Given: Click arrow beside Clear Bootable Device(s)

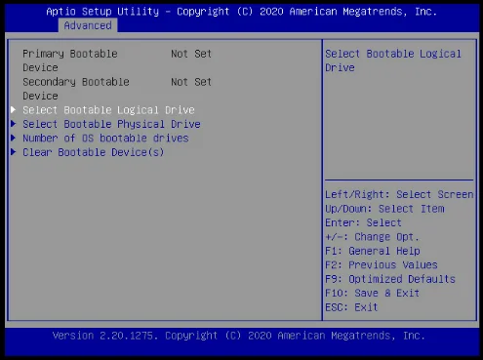Looking at the screenshot, I should click(x=14, y=152).
